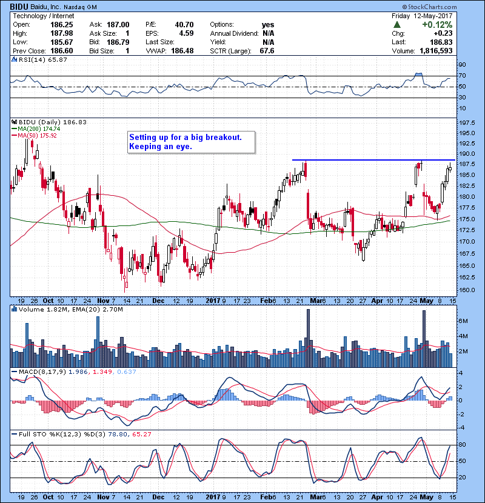Click the RSI(14) indicator icon
Image resolution: width=485 pixels, height=503 pixels.
point(14,59)
